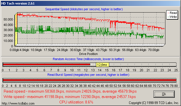This screenshot has width=181, height=106.
Task: Click the Ok button
Action: pos(164,94)
